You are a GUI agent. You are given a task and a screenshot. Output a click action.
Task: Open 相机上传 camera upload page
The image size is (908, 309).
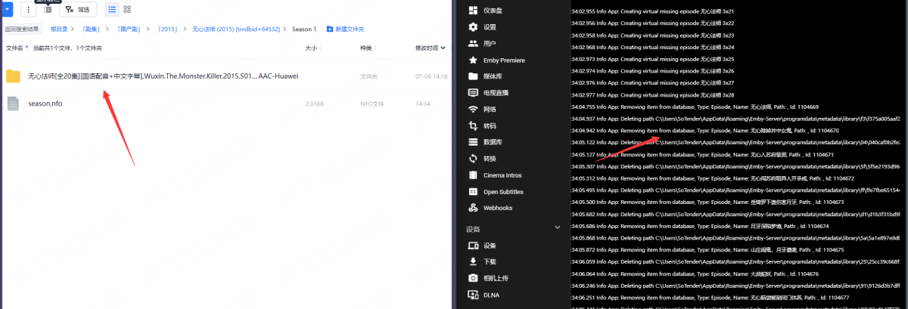[496, 278]
